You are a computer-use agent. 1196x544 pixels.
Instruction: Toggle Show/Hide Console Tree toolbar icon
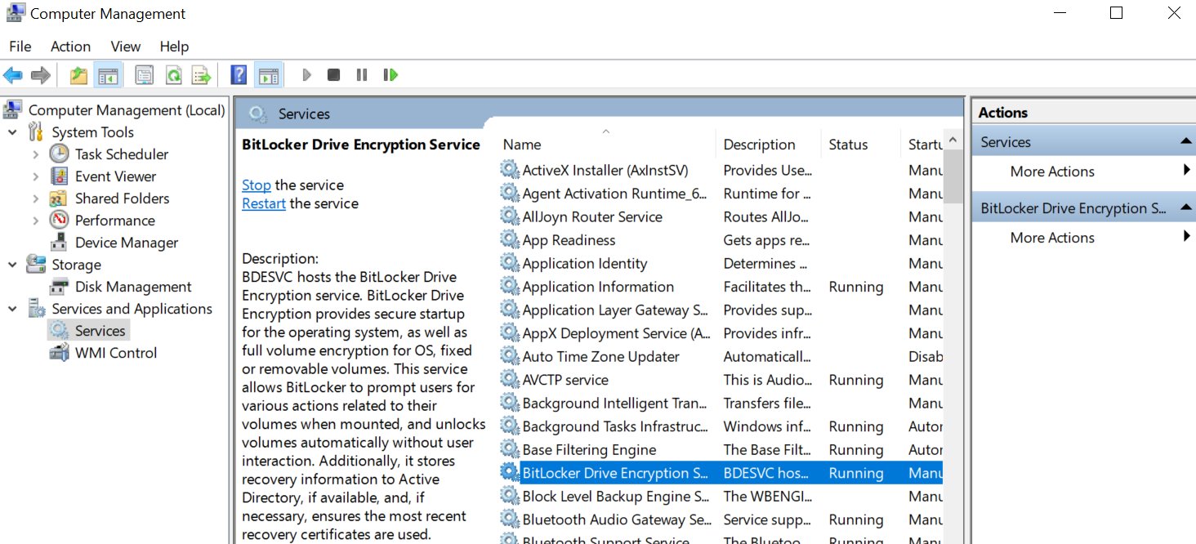(x=107, y=75)
